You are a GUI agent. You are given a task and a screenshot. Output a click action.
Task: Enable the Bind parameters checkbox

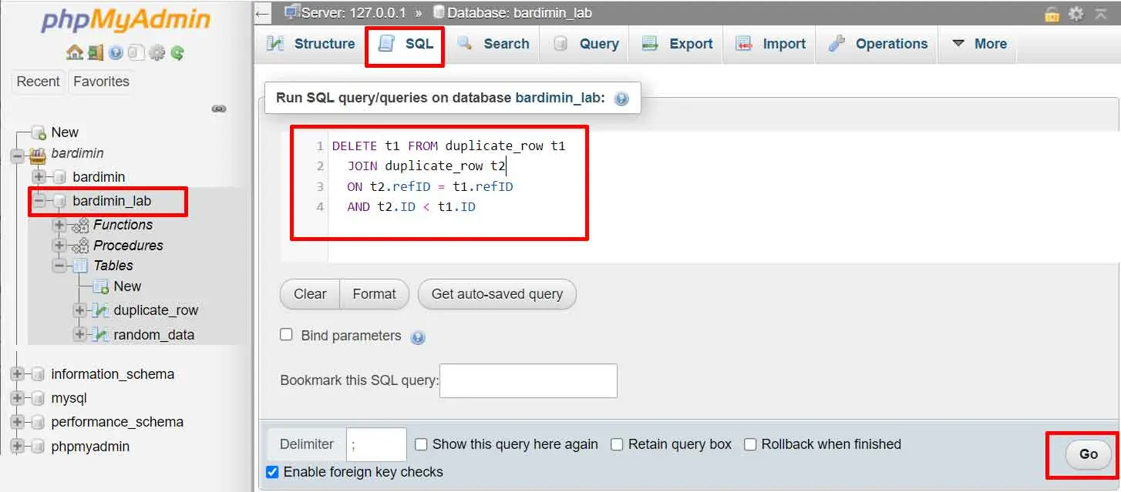click(286, 335)
